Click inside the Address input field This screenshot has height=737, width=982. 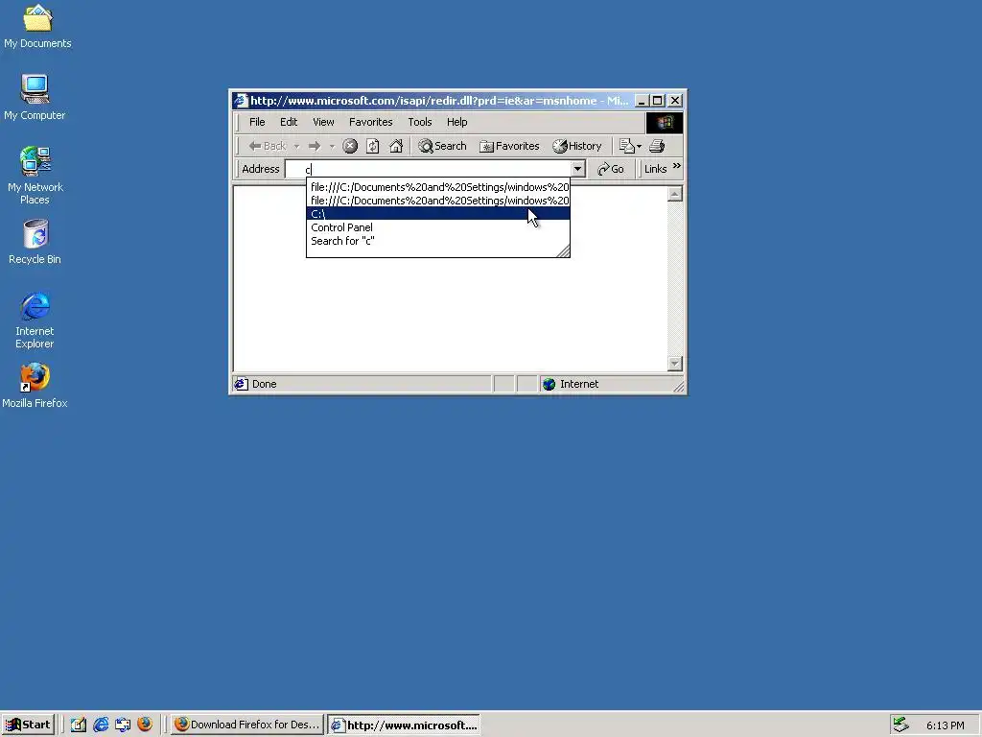pos(429,169)
